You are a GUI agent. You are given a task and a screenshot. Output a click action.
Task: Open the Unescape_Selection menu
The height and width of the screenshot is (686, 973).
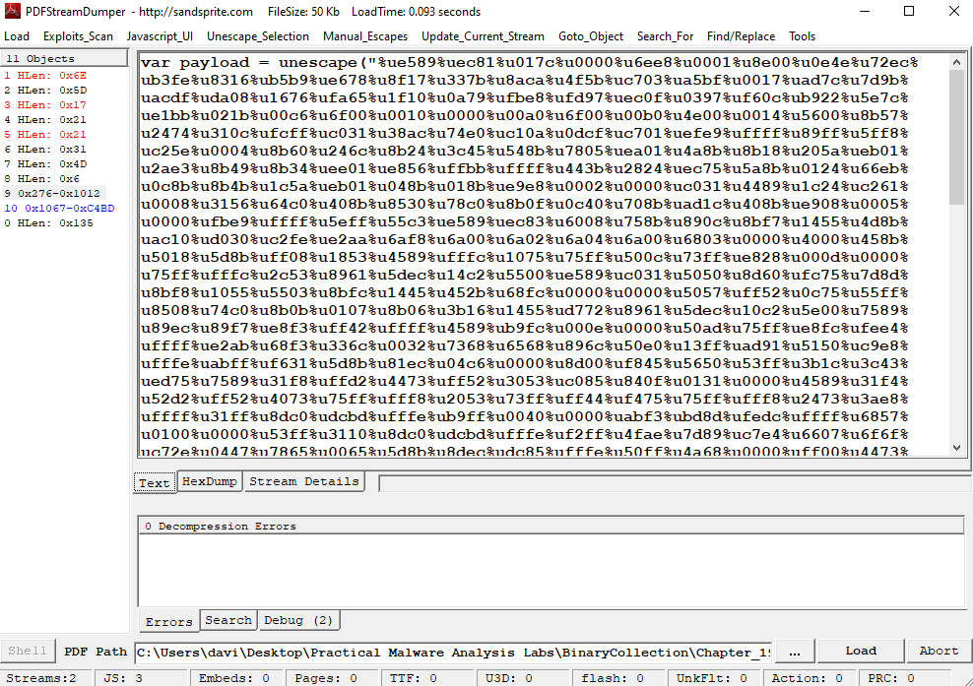[258, 36]
